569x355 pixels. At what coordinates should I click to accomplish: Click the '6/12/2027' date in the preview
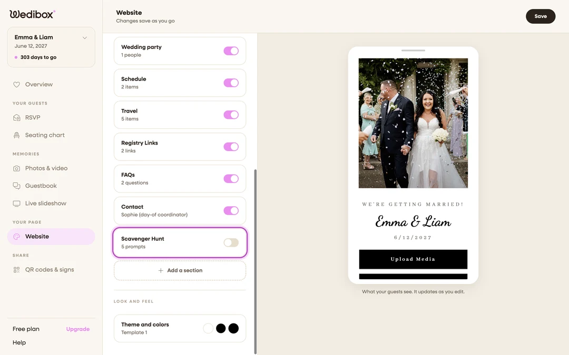pyautogui.click(x=413, y=238)
